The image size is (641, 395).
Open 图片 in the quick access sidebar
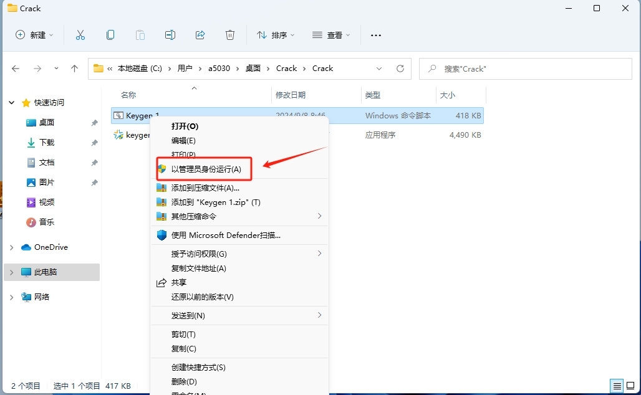(x=47, y=182)
